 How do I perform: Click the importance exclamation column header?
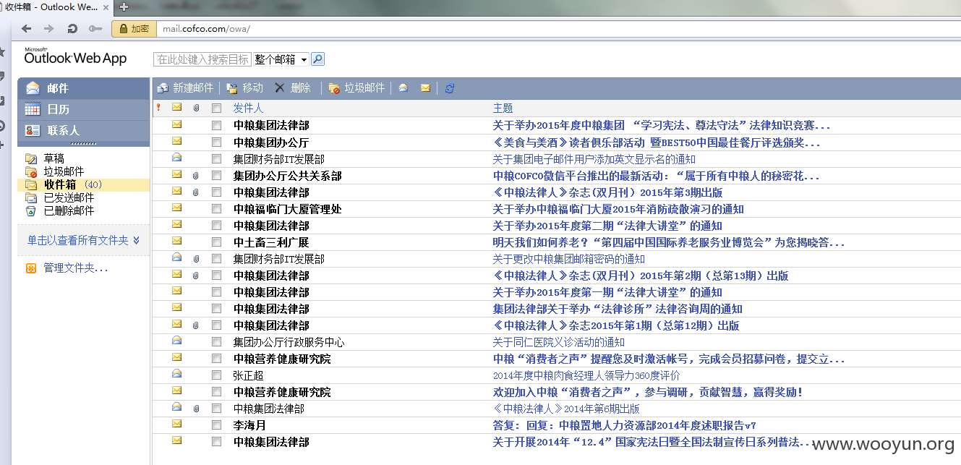(x=159, y=108)
